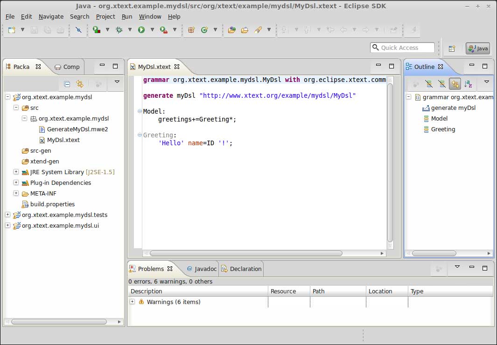497x345 pixels.
Task: Click the Open Perspective icon
Action: (452, 48)
